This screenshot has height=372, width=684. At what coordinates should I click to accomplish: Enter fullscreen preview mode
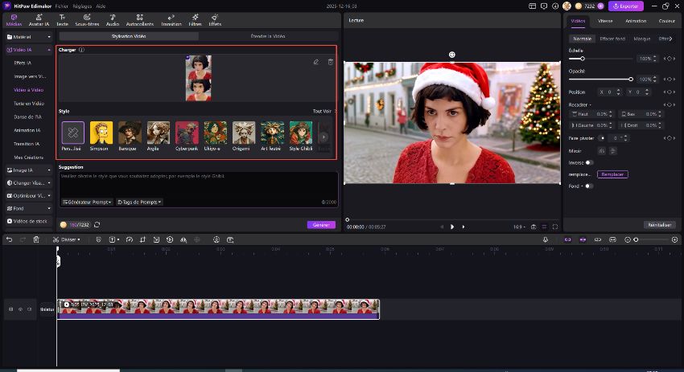554,227
